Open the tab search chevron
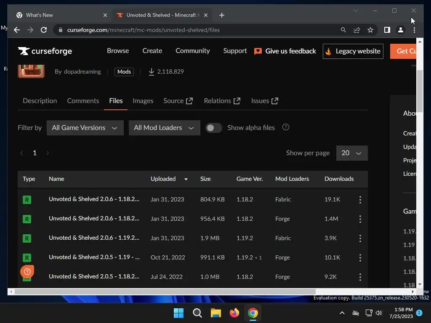This screenshot has width=431, height=323. (x=355, y=11)
